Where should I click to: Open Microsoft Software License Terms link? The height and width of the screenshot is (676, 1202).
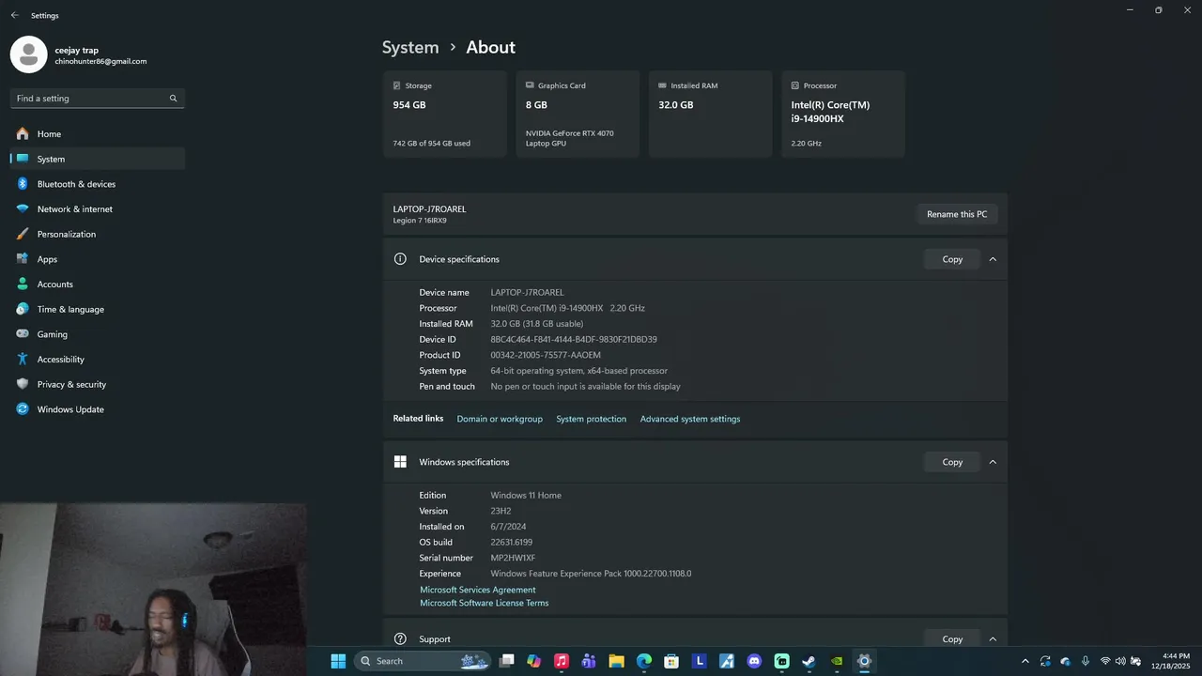point(484,603)
